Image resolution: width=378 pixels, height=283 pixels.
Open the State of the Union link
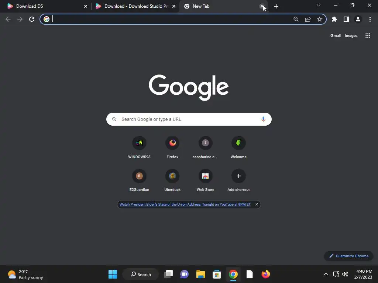[185, 204]
